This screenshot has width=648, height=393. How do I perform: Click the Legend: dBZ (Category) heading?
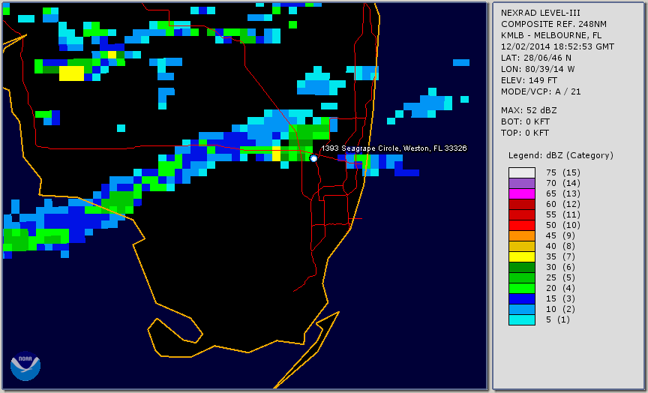point(561,156)
